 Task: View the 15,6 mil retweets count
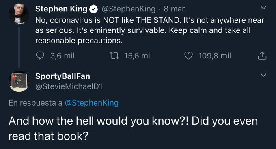tap(138, 56)
